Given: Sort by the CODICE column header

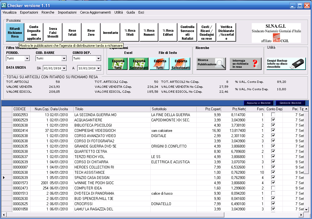Looking at the screenshot, I should 21,109.
